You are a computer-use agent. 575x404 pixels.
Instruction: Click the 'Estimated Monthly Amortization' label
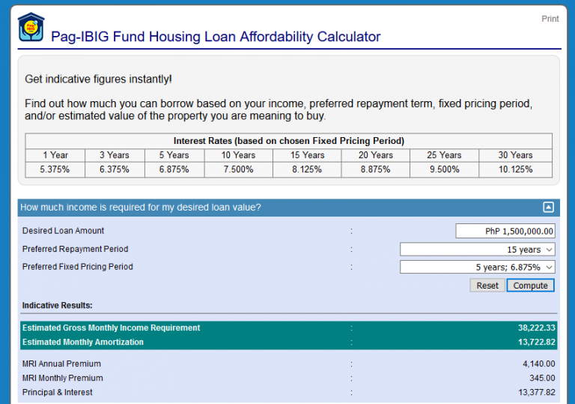pos(83,342)
